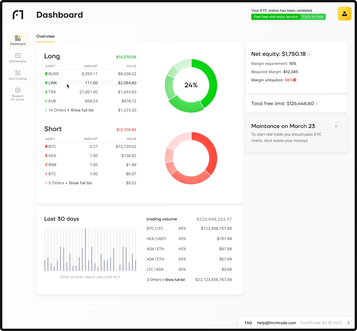Click Feel free and enjoy service banner
This screenshot has width=357, height=331.
[276, 17]
